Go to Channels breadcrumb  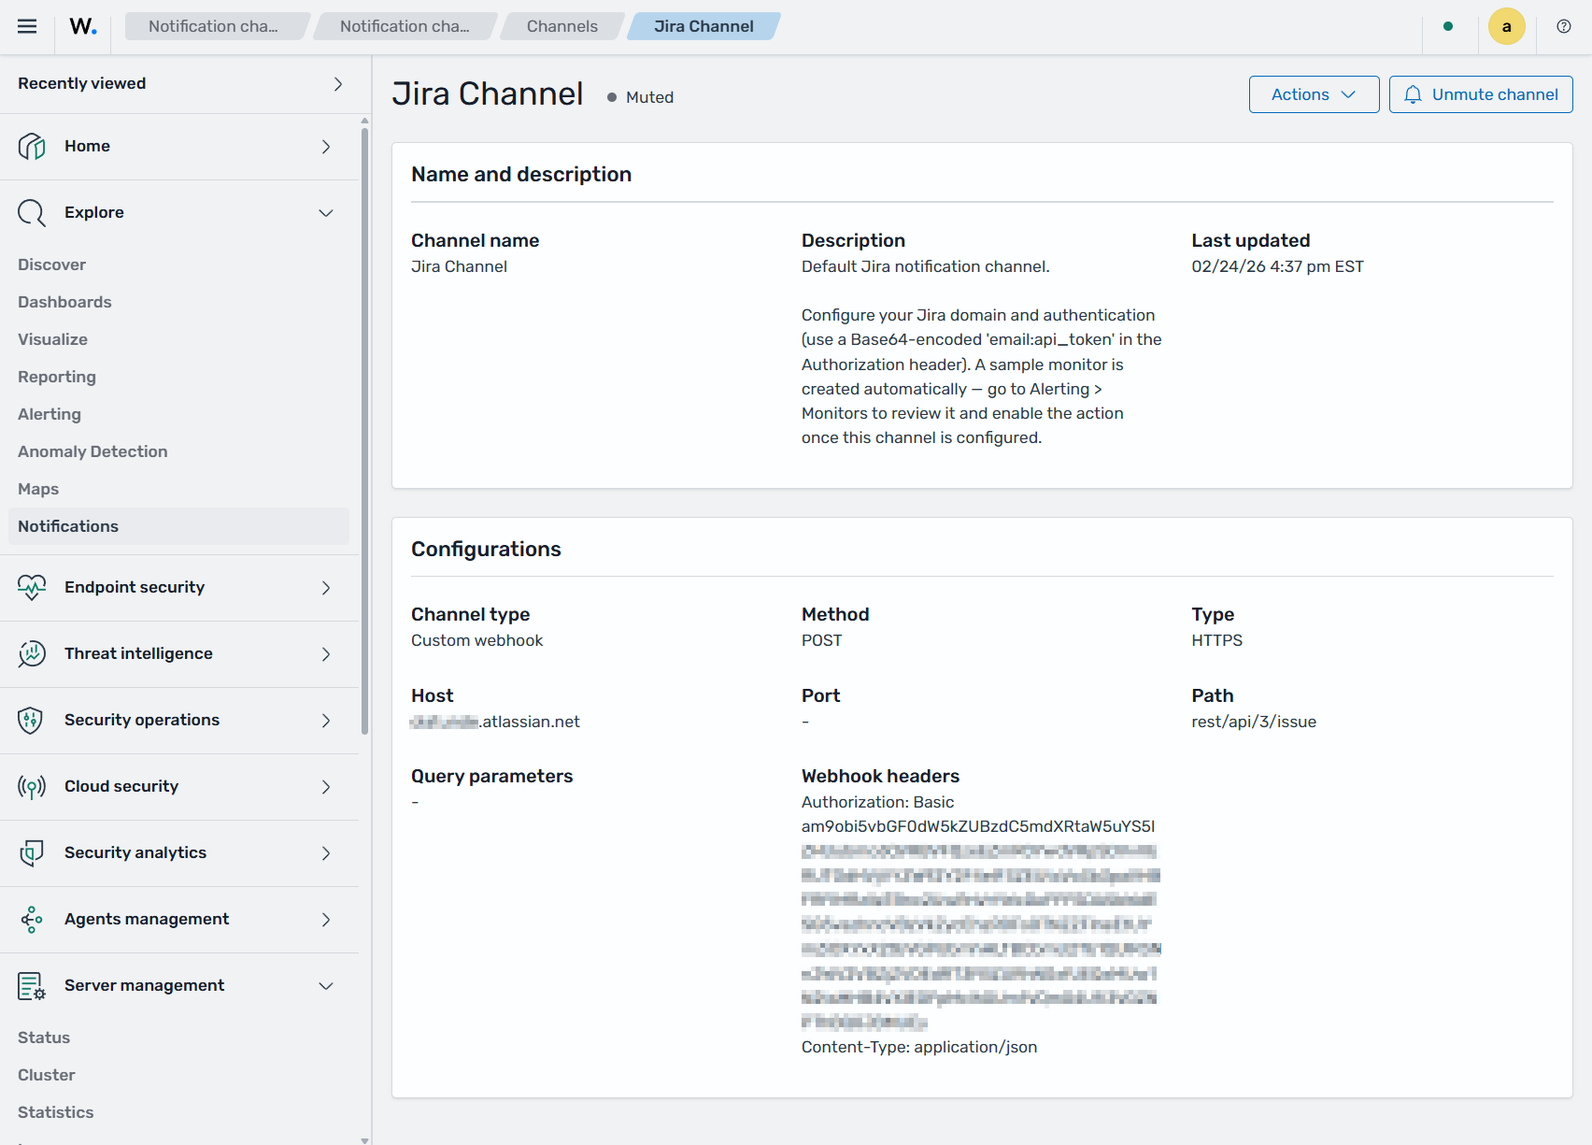(x=561, y=26)
